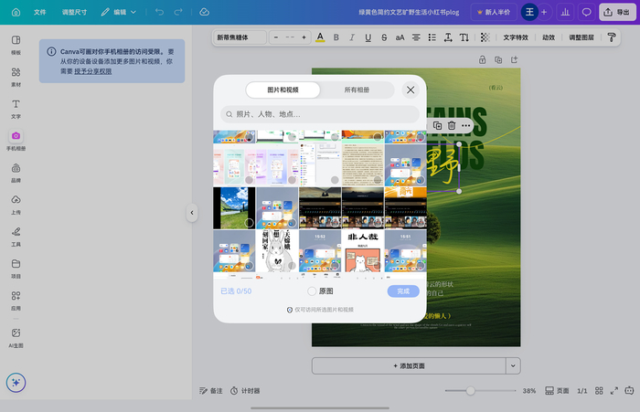Open the 思源黑体 font dropdown

click(240, 37)
